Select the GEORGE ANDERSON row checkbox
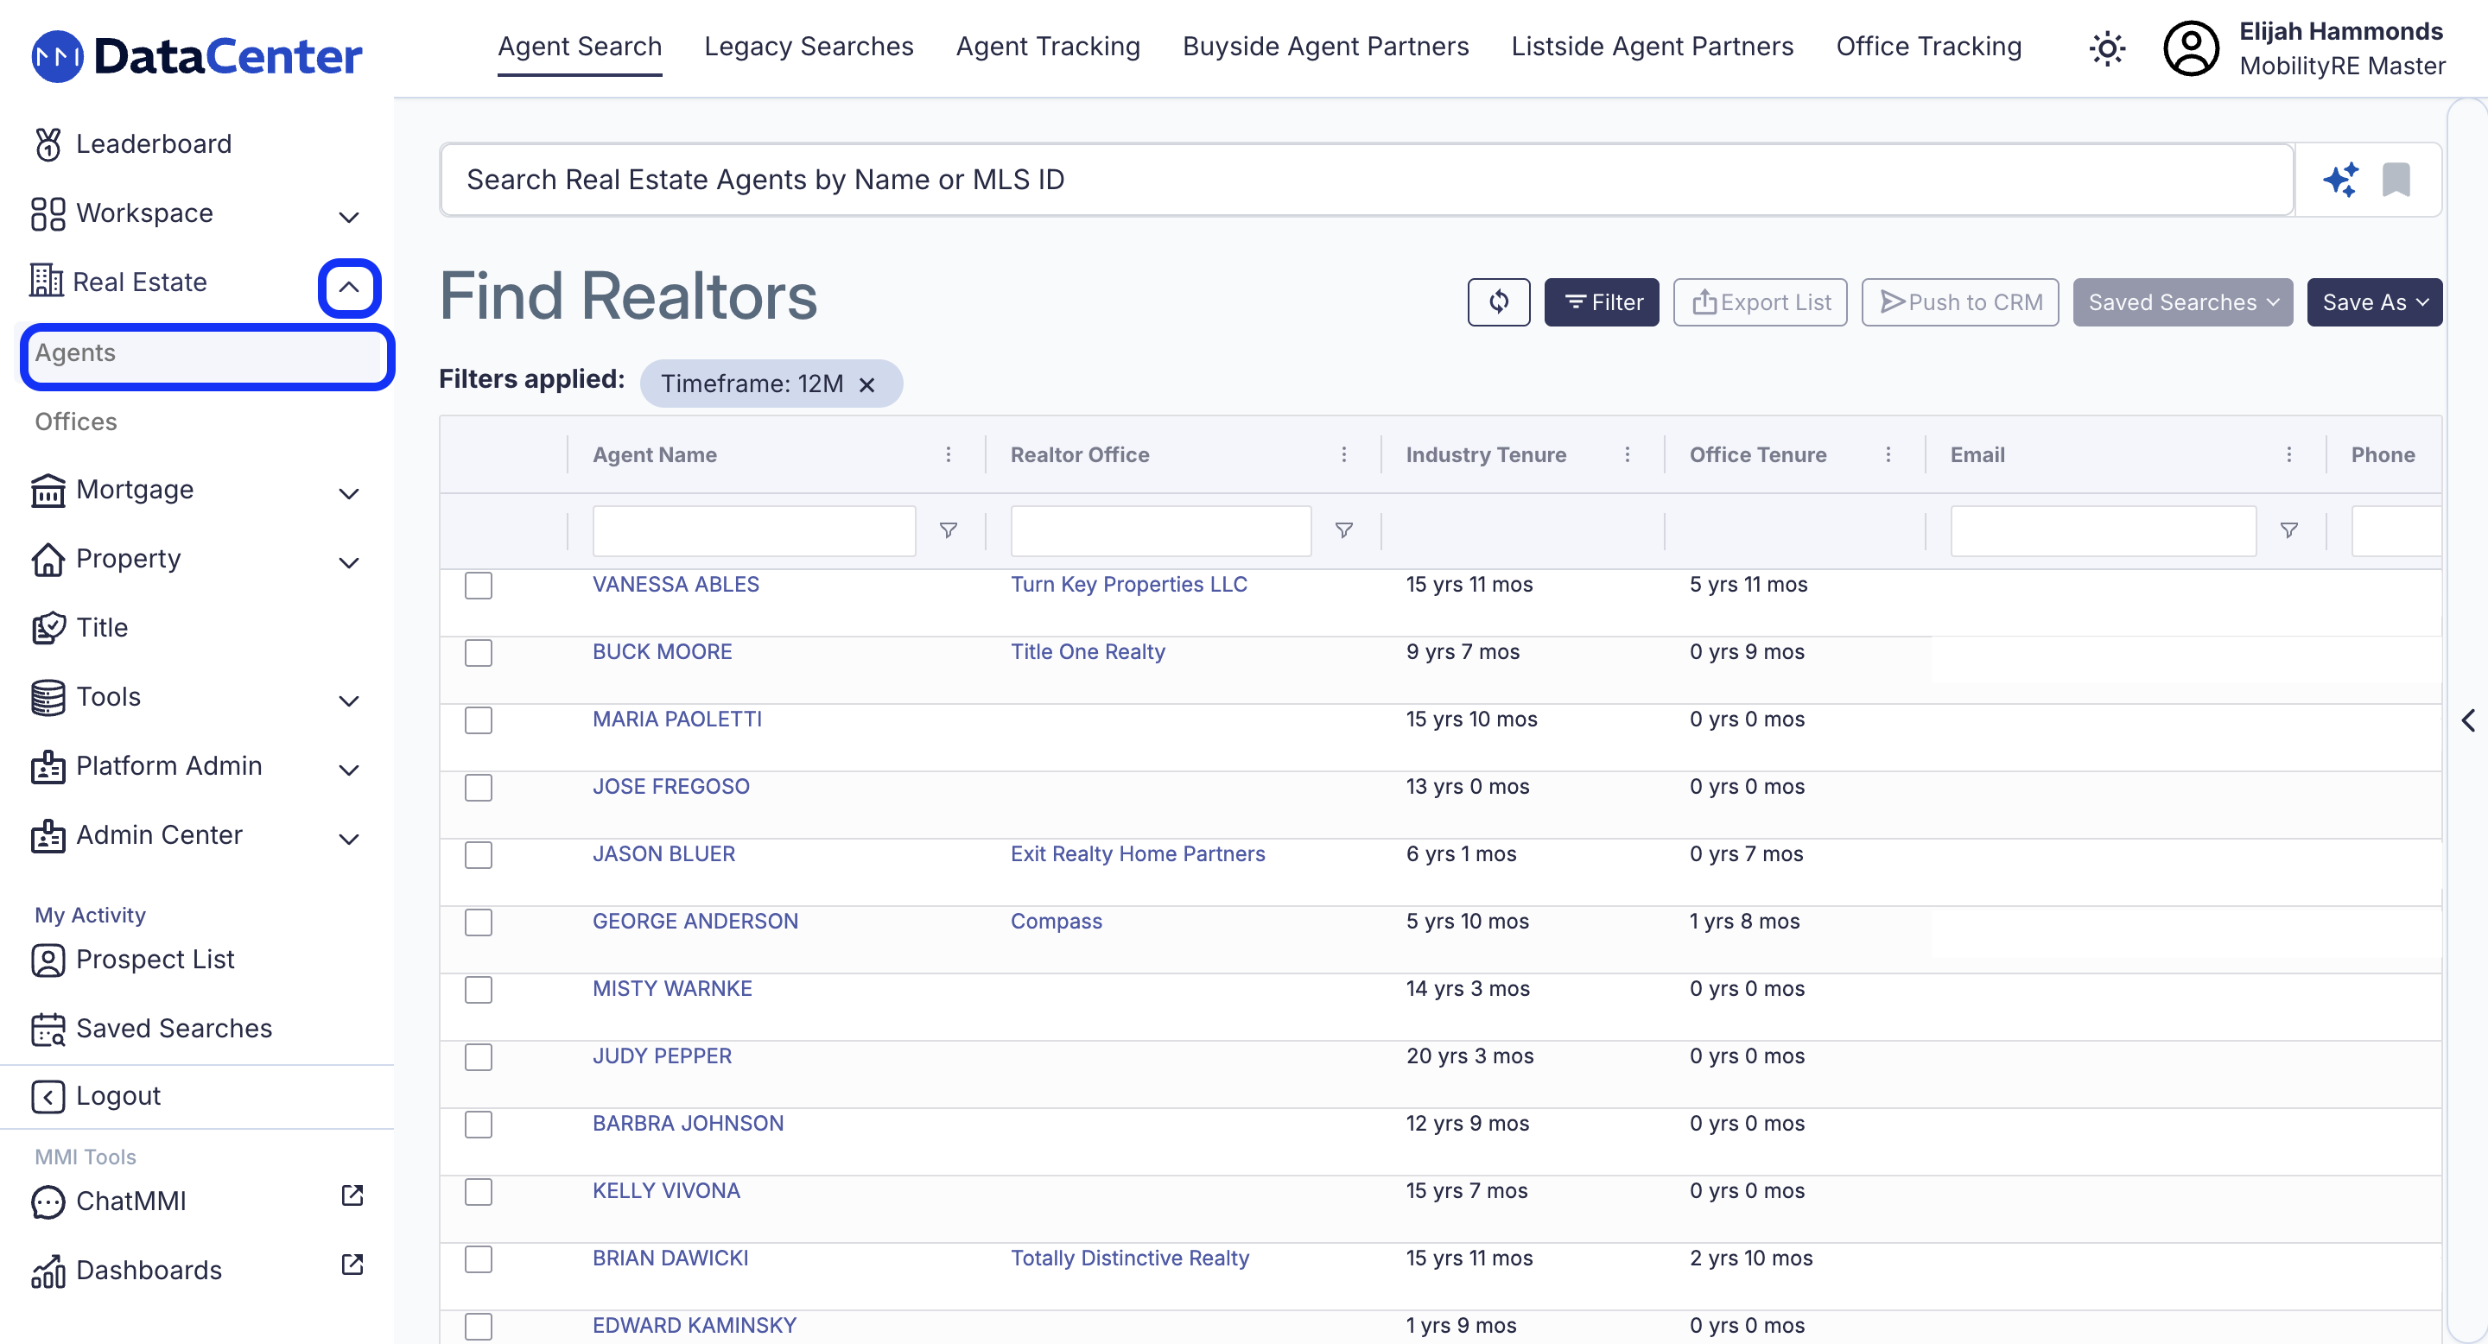The image size is (2488, 1344). tap(478, 922)
